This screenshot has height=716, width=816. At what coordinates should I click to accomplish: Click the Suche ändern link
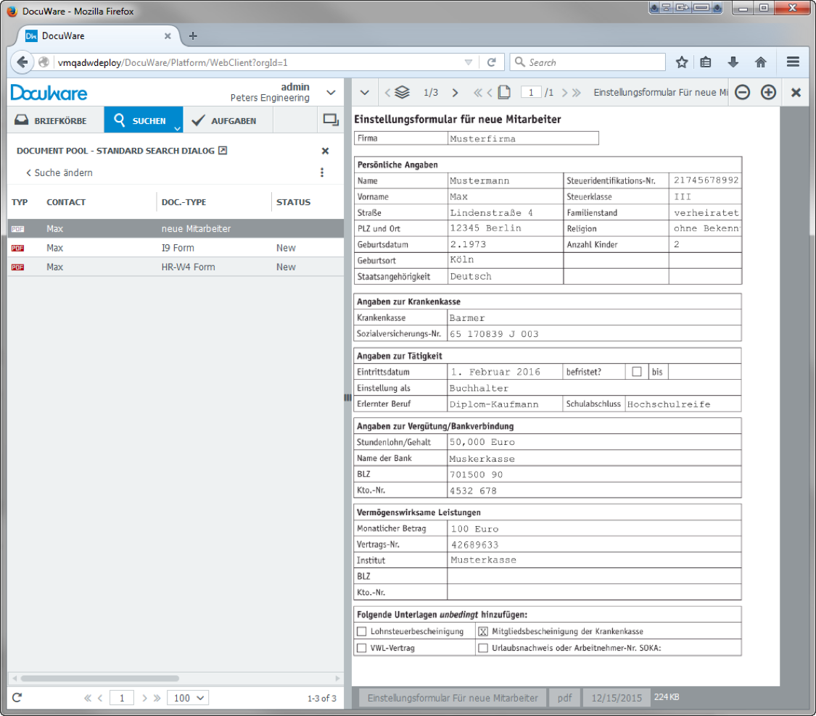[x=59, y=172]
